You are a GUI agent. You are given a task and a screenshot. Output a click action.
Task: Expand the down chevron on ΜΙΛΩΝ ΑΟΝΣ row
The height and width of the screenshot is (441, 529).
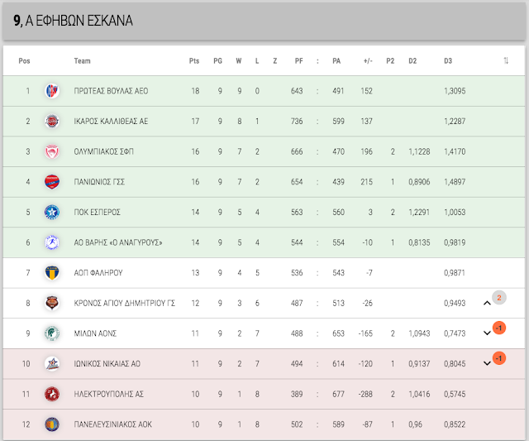487,333
